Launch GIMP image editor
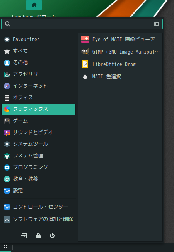Viewport: 174px width, 252px height. (120, 52)
